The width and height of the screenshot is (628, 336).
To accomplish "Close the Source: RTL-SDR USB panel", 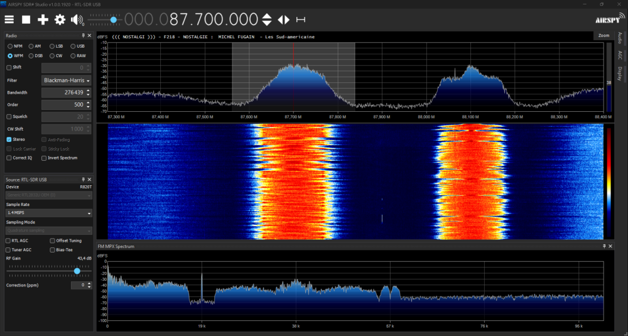I will click(89, 180).
